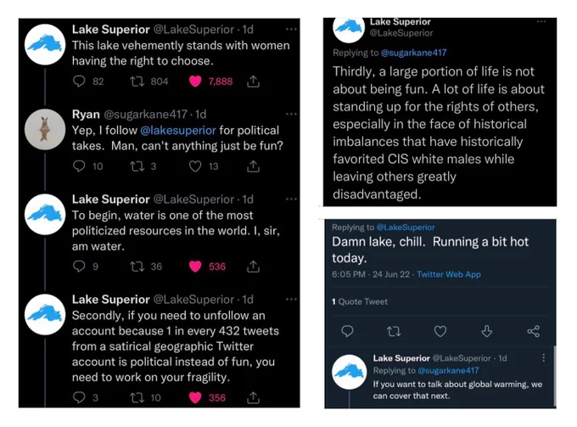Screen dimensions: 577x427
Task: Open more options on Ryan's tweet
Action: pyautogui.click(x=291, y=114)
